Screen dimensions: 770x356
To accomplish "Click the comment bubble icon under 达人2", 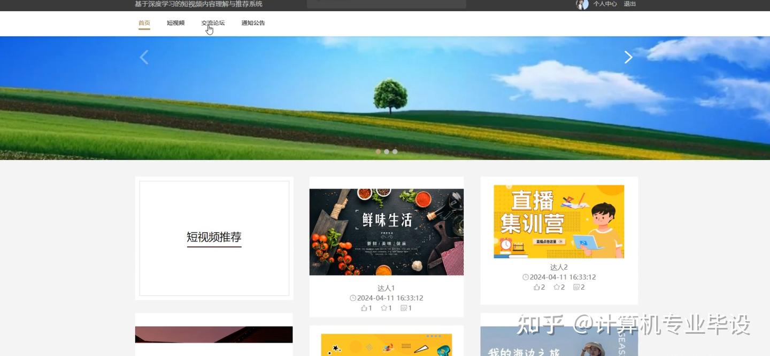I will click(x=576, y=287).
